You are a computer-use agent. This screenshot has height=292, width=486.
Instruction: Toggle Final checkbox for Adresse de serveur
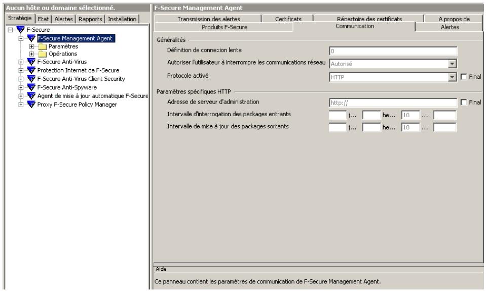(x=464, y=103)
